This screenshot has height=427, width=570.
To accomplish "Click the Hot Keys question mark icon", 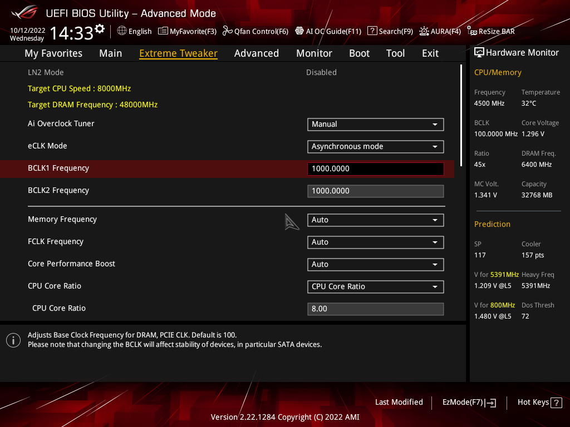I will click(x=556, y=403).
